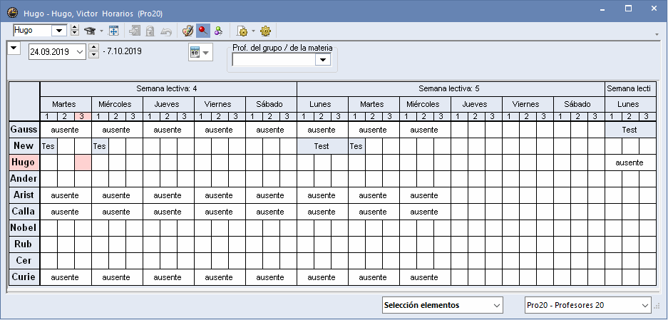Open the 24.09.2019 date dropdown
The image size is (668, 320).
click(80, 52)
